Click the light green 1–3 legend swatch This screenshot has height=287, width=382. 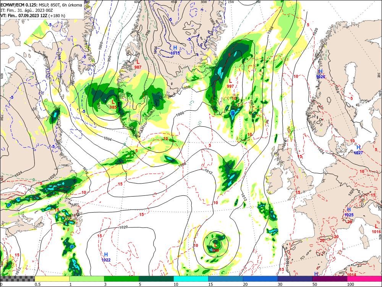(87, 279)
